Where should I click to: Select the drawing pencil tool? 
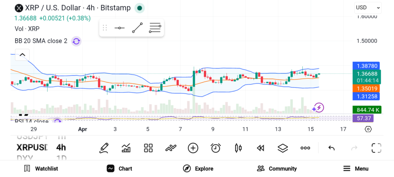coord(104,148)
